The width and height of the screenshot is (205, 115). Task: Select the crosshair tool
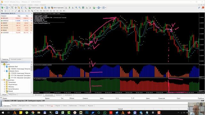click(x=5, y=11)
